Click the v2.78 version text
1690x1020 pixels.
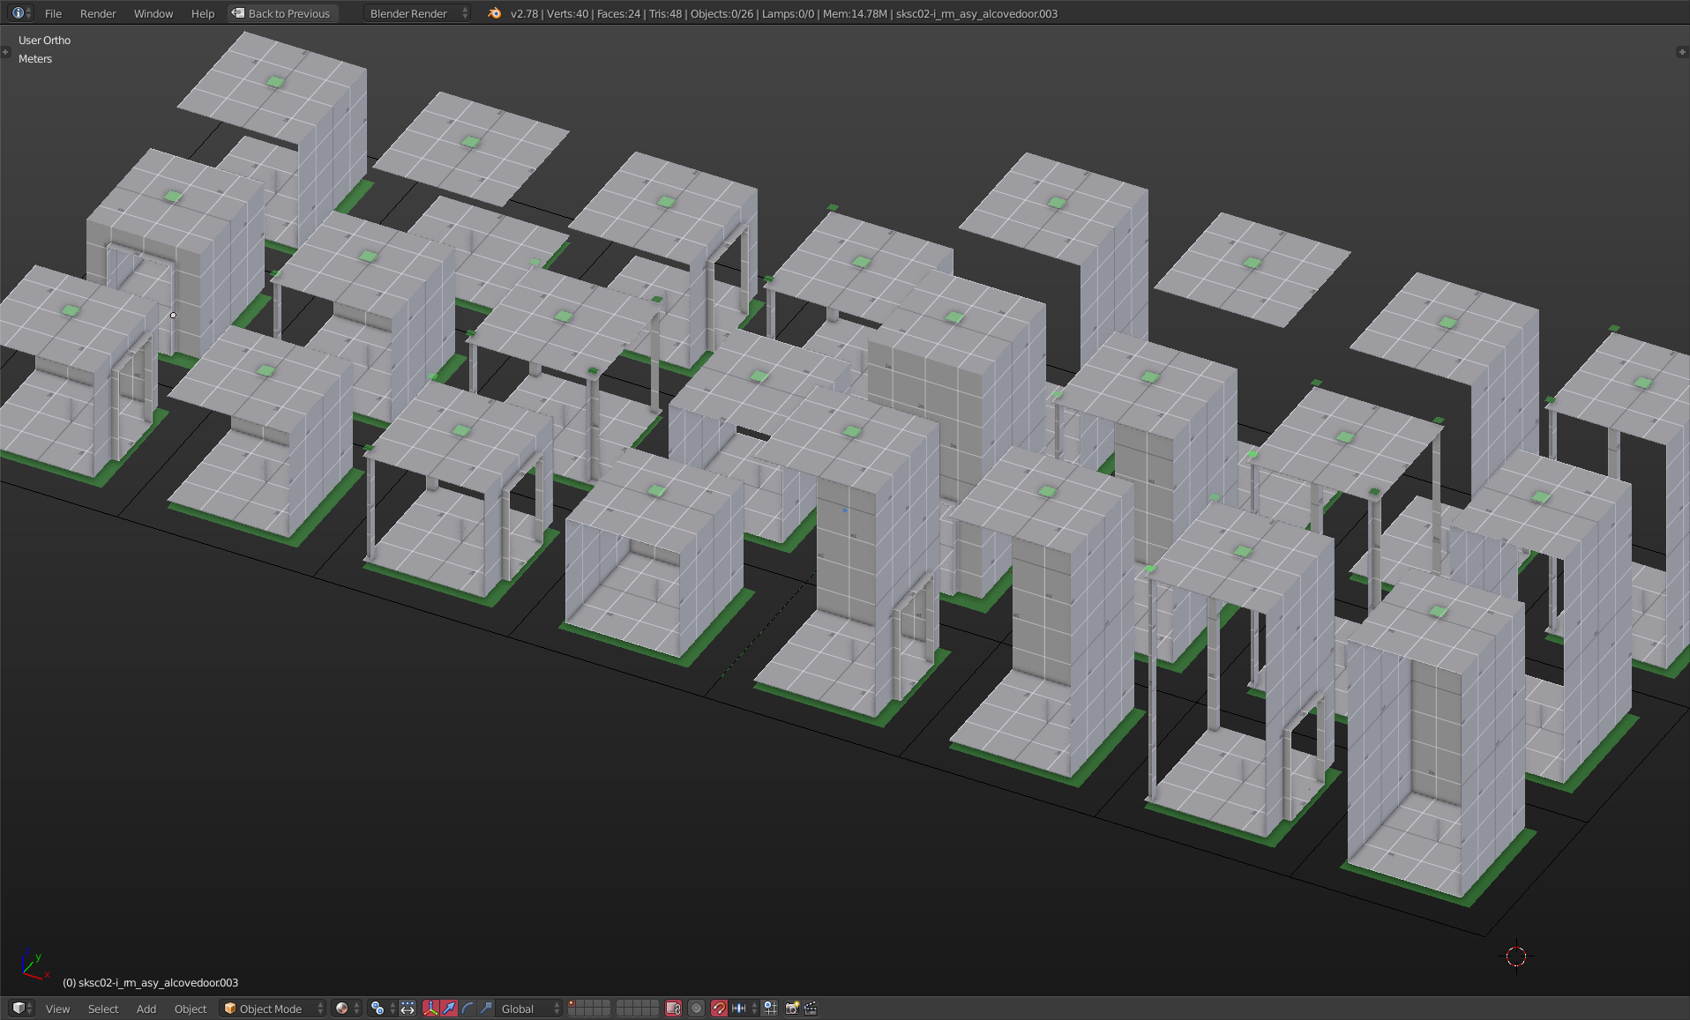524,13
